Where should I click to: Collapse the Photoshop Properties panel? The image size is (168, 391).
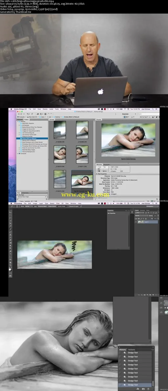pos(126,211)
